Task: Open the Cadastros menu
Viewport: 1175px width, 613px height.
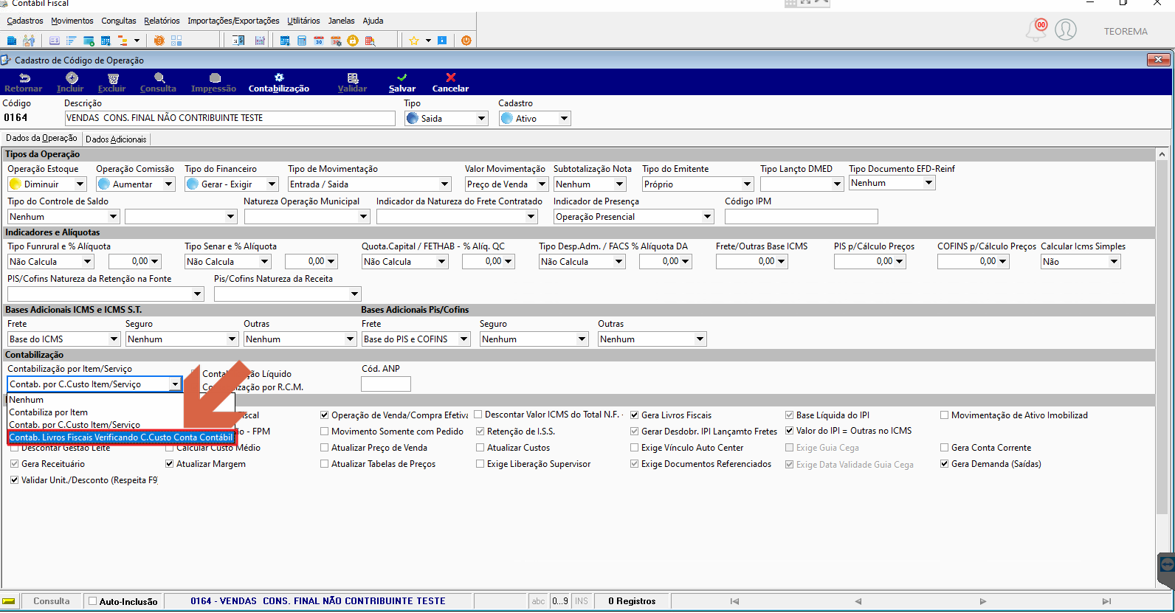Action: tap(25, 21)
